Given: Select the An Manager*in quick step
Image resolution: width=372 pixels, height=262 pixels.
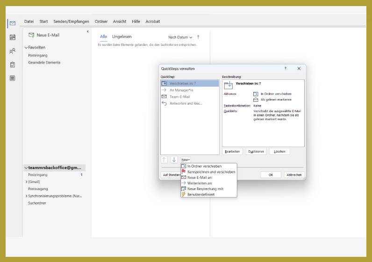Looking at the screenshot, I should pyautogui.click(x=190, y=90).
